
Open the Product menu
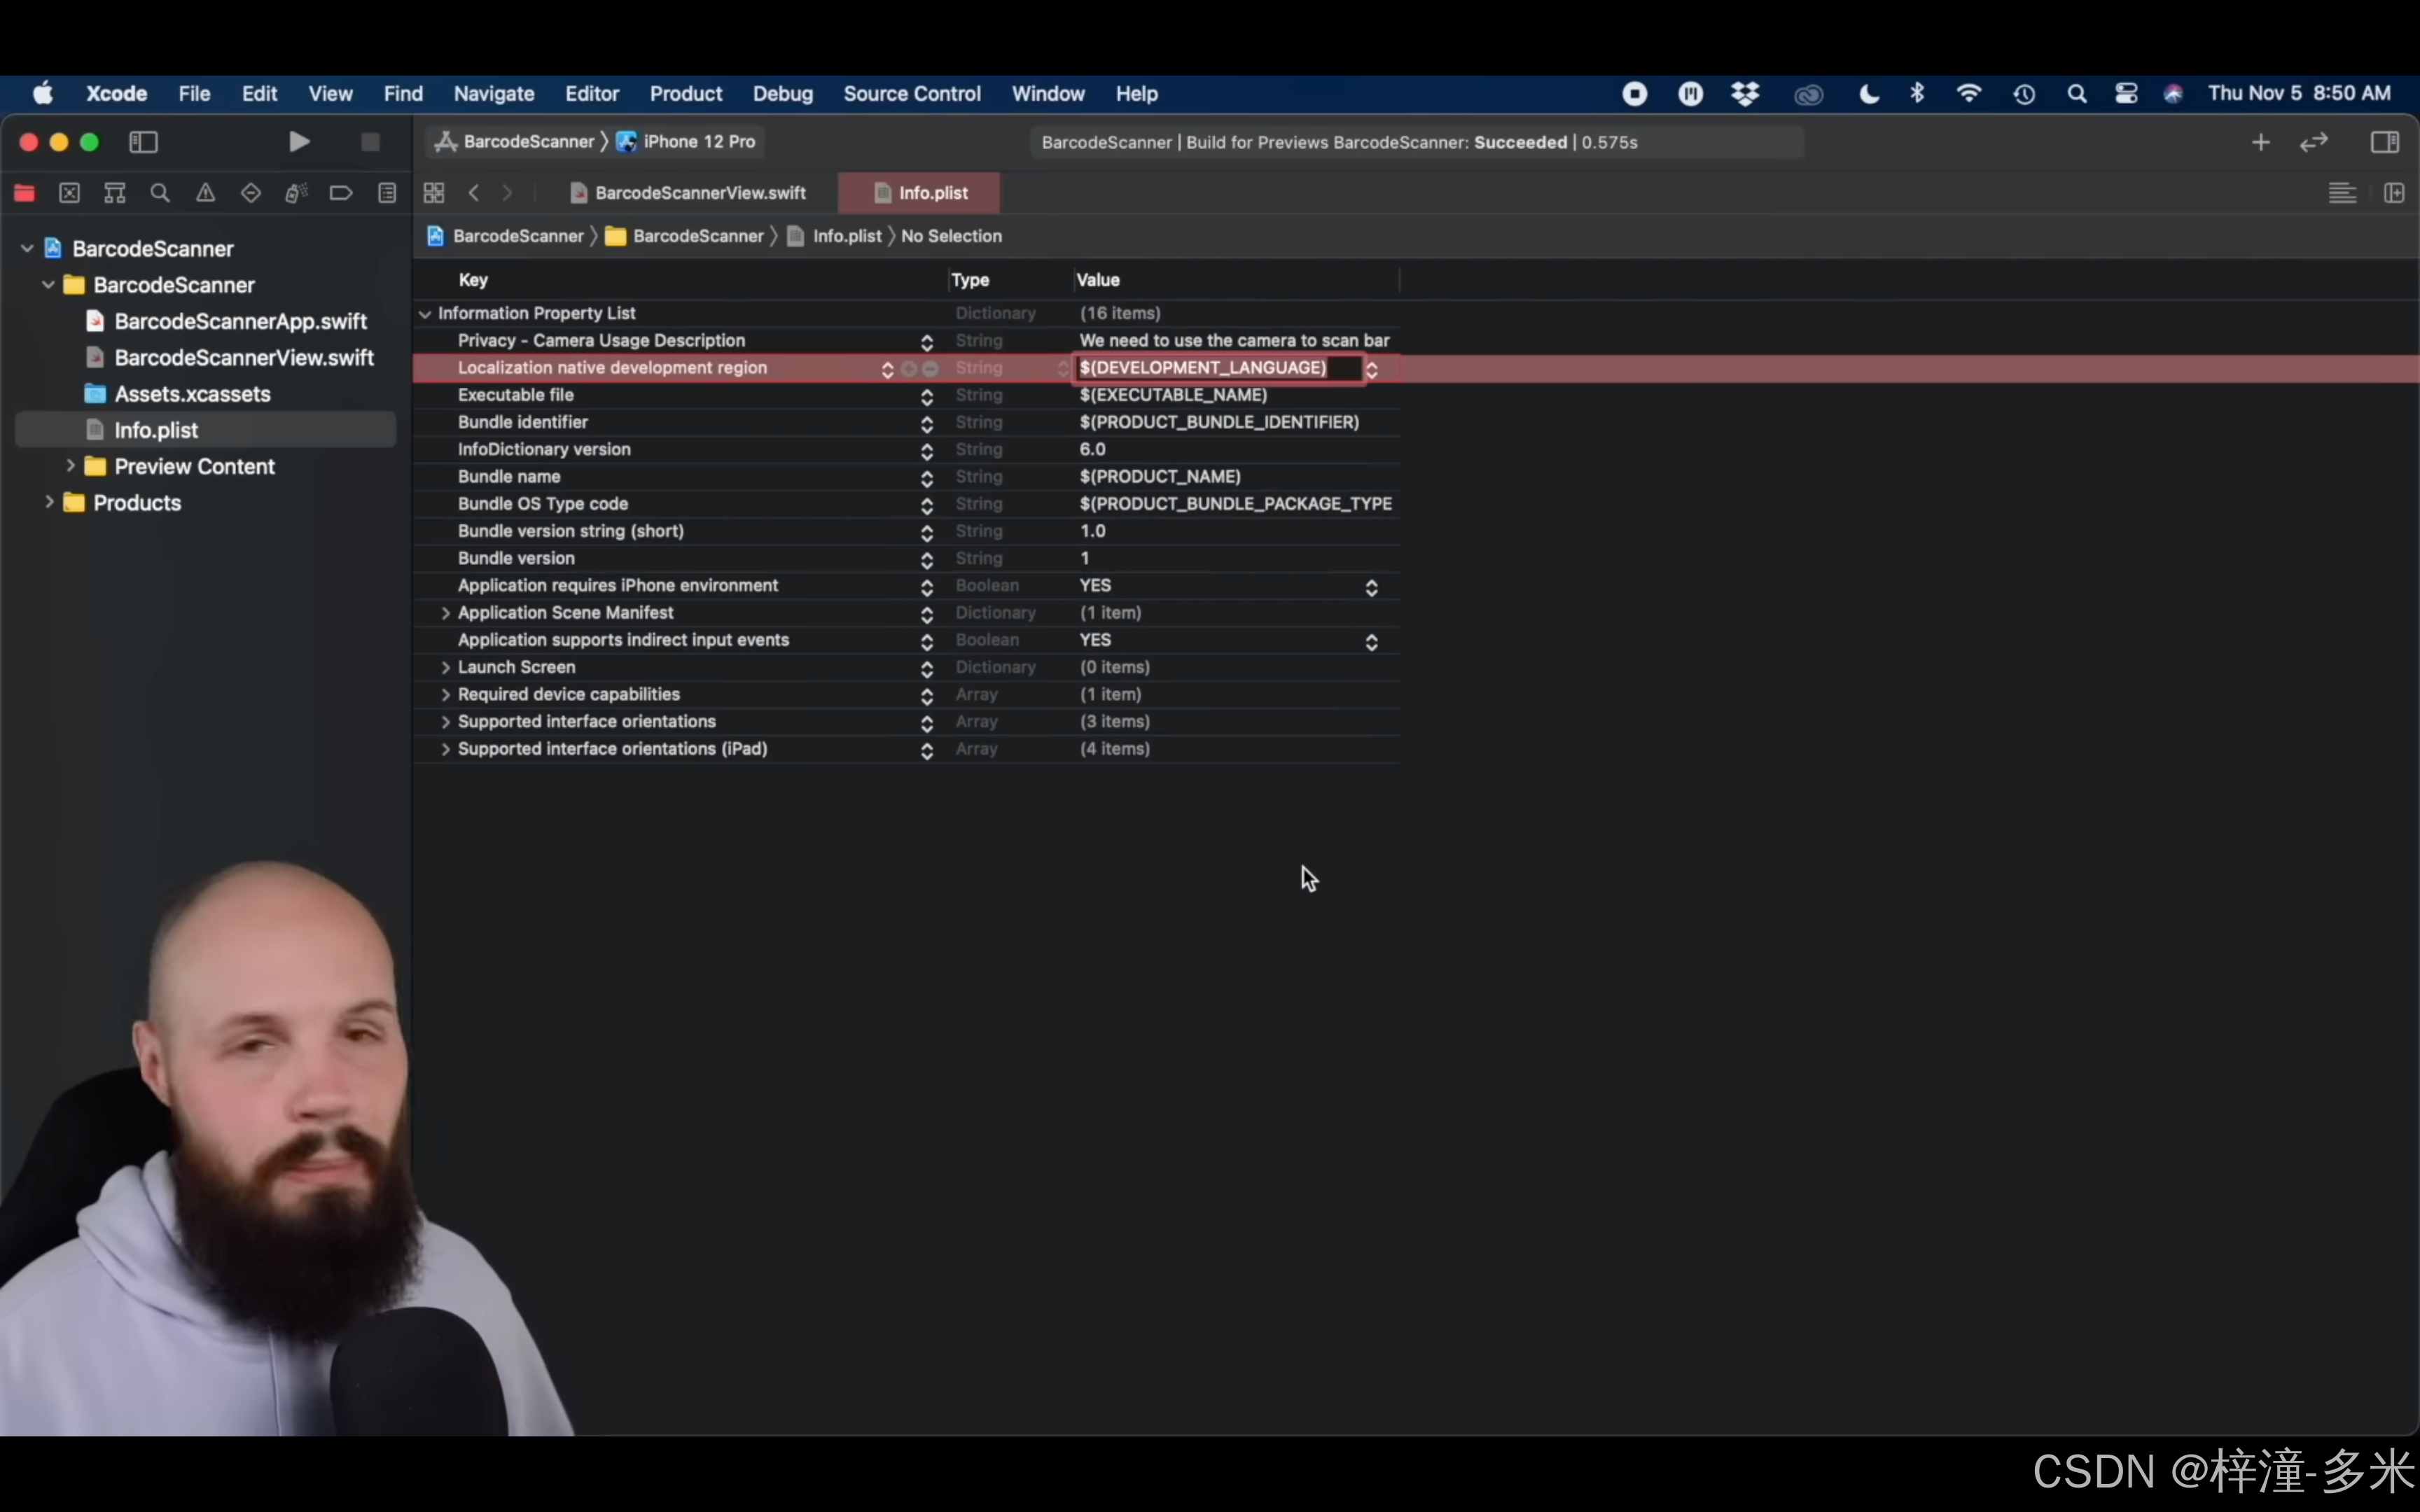pos(686,94)
